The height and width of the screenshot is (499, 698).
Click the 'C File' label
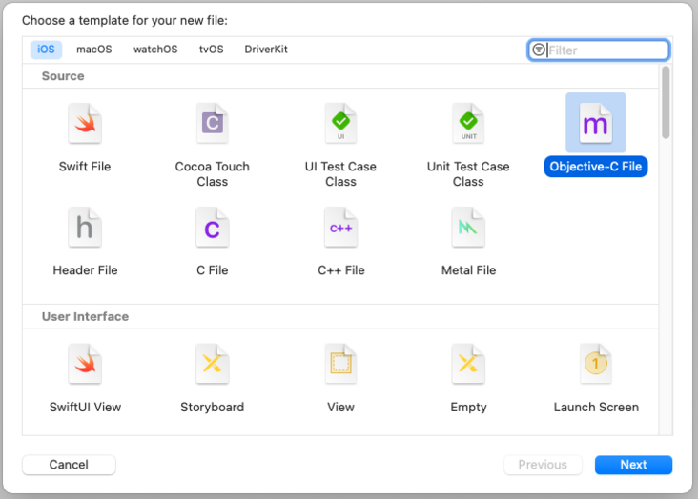pos(213,270)
